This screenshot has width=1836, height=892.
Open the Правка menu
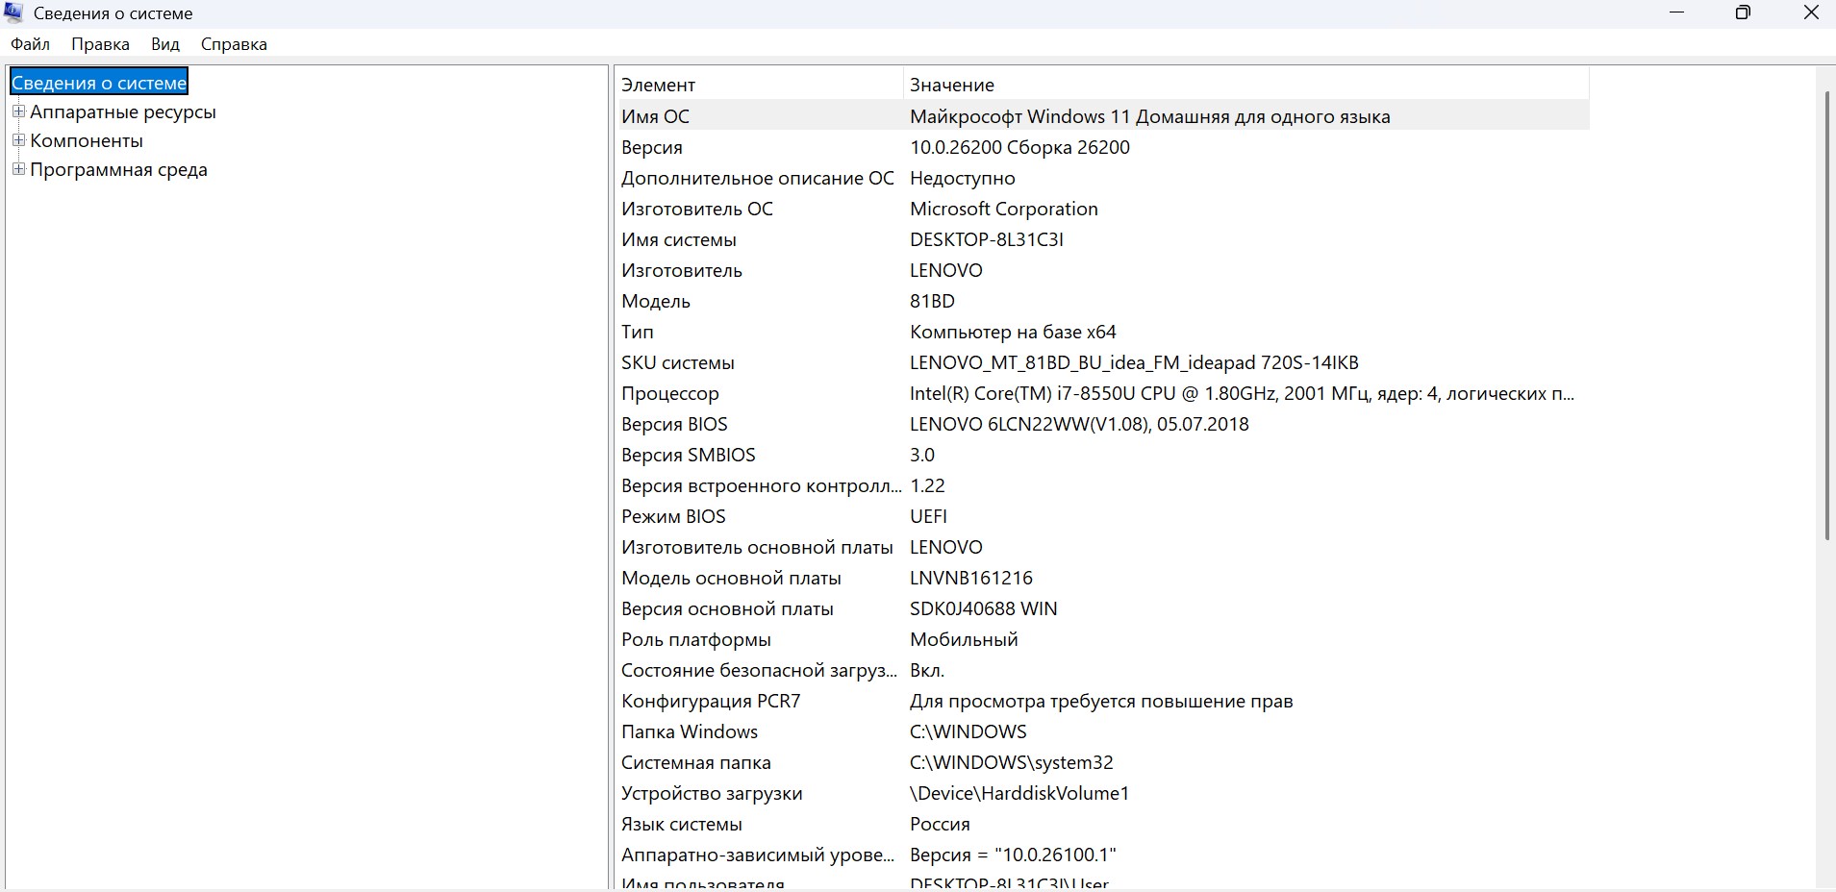point(100,44)
